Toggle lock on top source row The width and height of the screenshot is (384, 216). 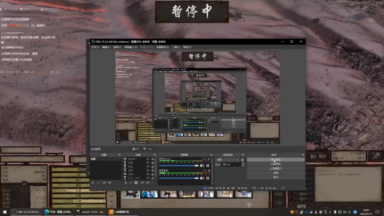click(152, 159)
